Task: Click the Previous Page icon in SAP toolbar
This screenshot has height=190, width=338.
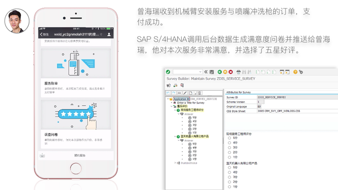Action: tap(263, 72)
